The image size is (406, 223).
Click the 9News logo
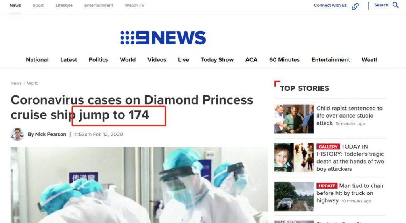tap(163, 38)
